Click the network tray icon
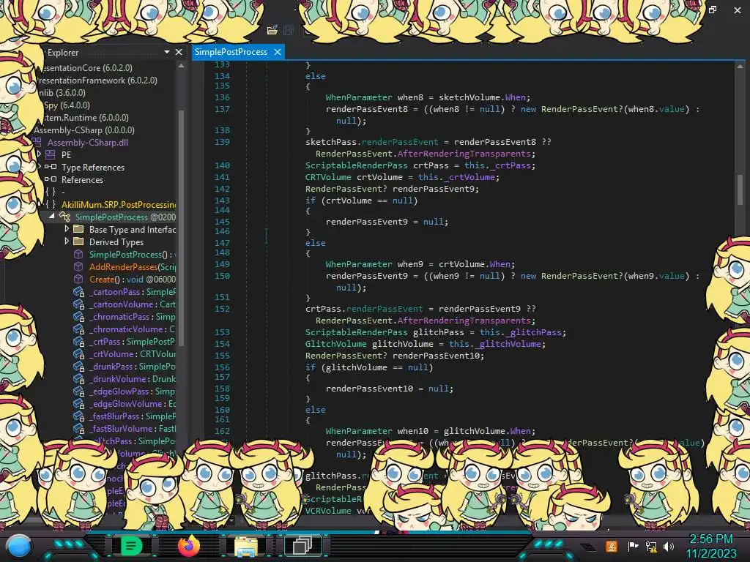Image resolution: width=750 pixels, height=562 pixels. point(650,546)
